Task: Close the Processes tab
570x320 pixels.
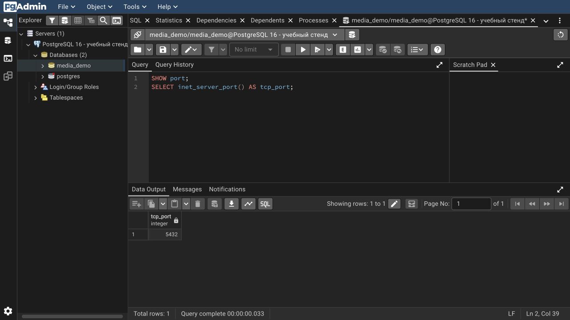Action: tap(334, 20)
